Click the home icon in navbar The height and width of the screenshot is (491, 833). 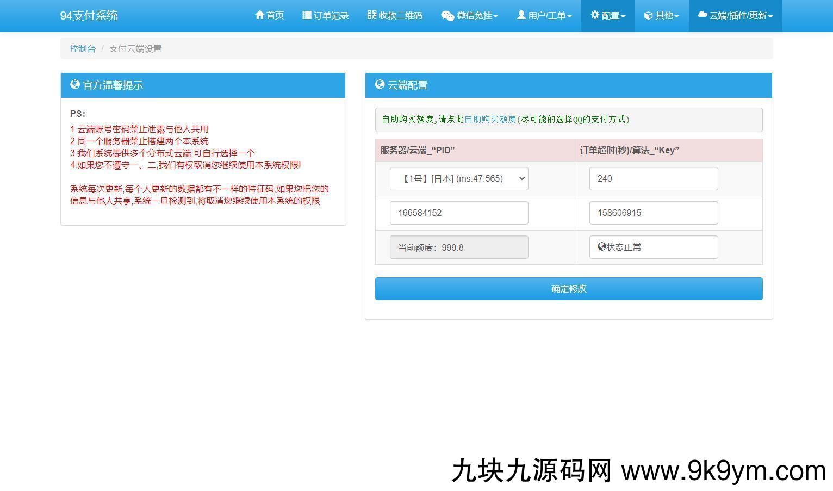[x=259, y=15]
